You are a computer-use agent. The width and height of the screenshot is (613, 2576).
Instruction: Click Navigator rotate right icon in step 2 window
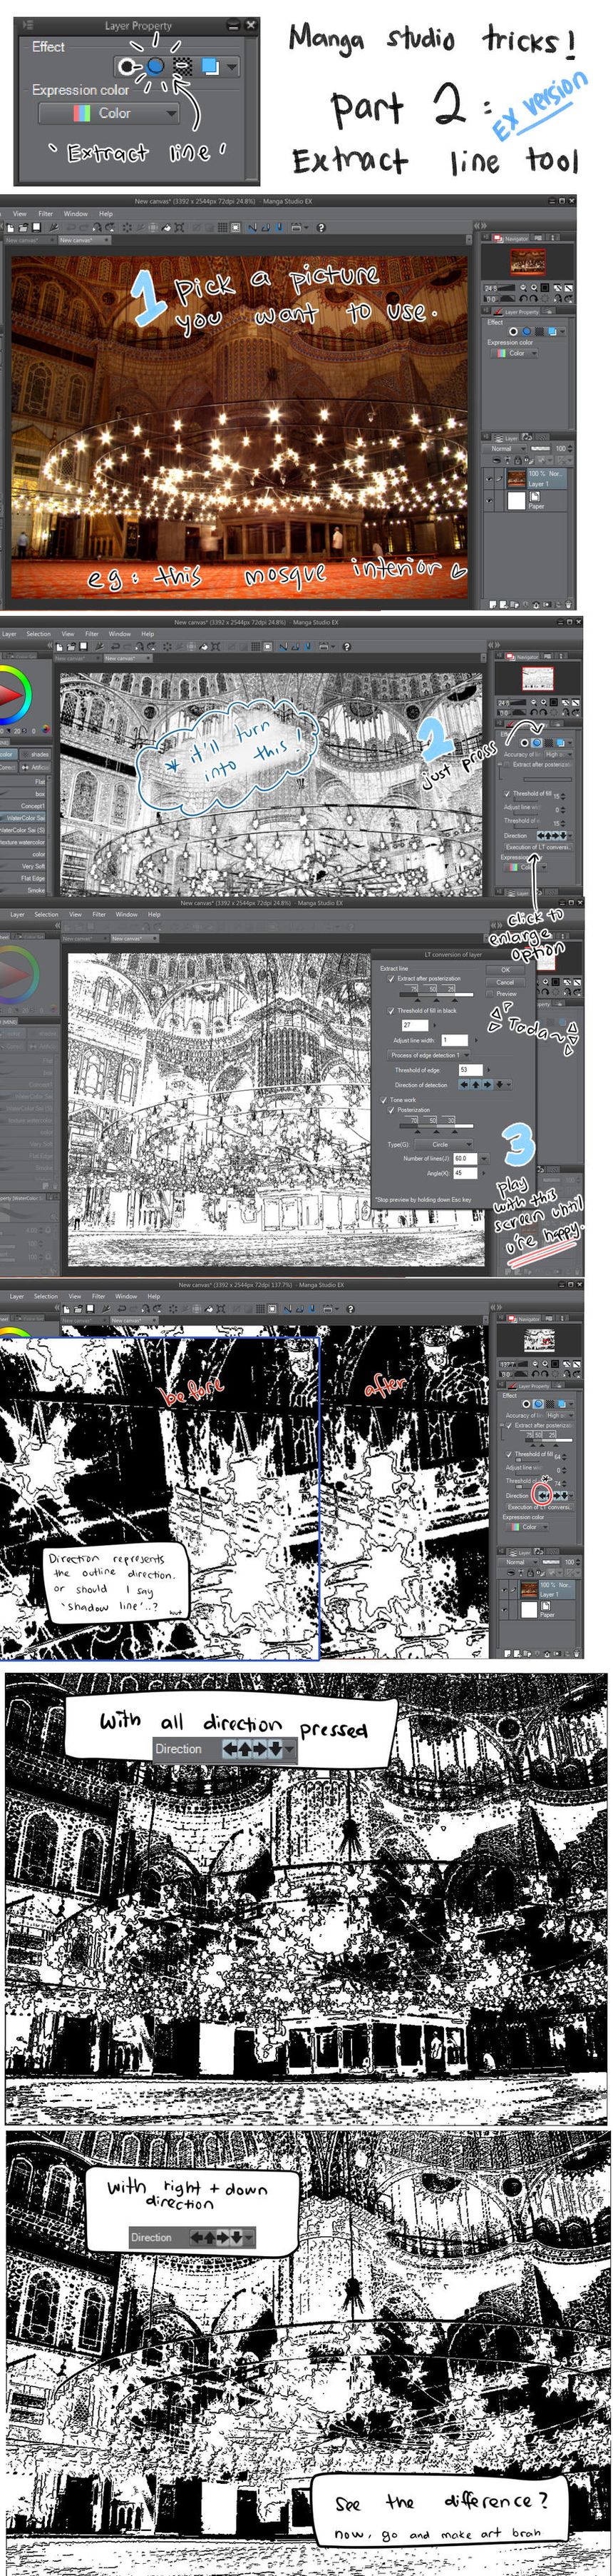[544, 713]
